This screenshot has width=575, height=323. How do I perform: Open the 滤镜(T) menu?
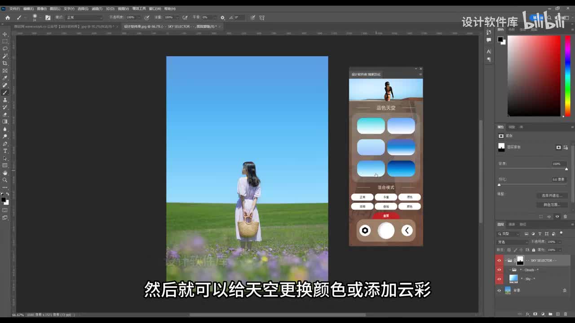point(97,9)
